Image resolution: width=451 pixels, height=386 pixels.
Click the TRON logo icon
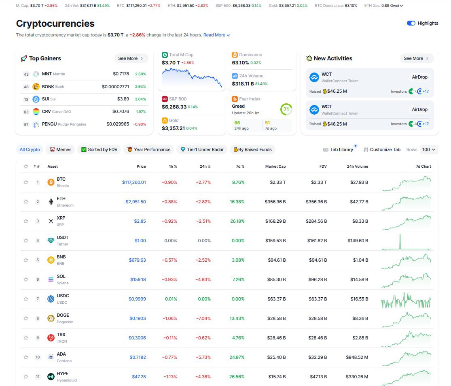(x=51, y=338)
